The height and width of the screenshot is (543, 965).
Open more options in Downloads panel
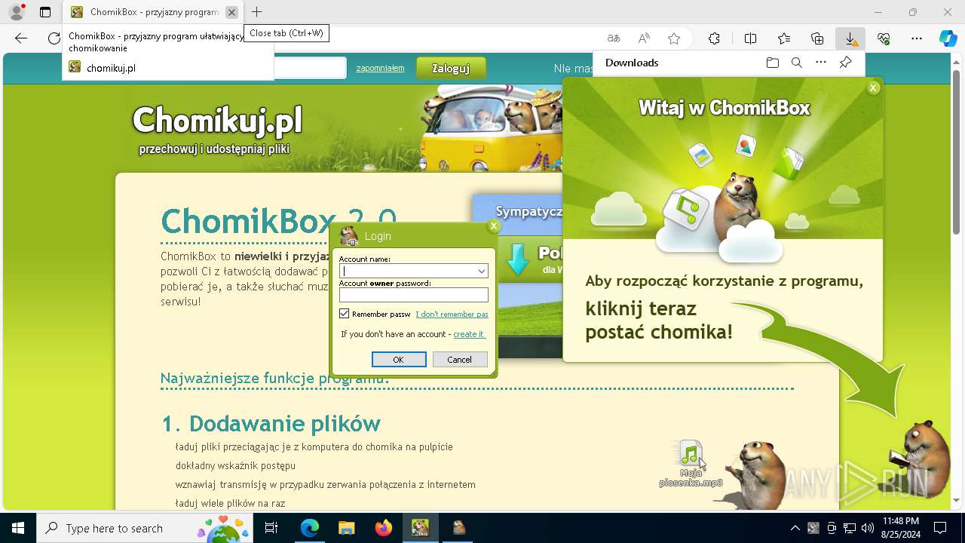[x=821, y=63]
